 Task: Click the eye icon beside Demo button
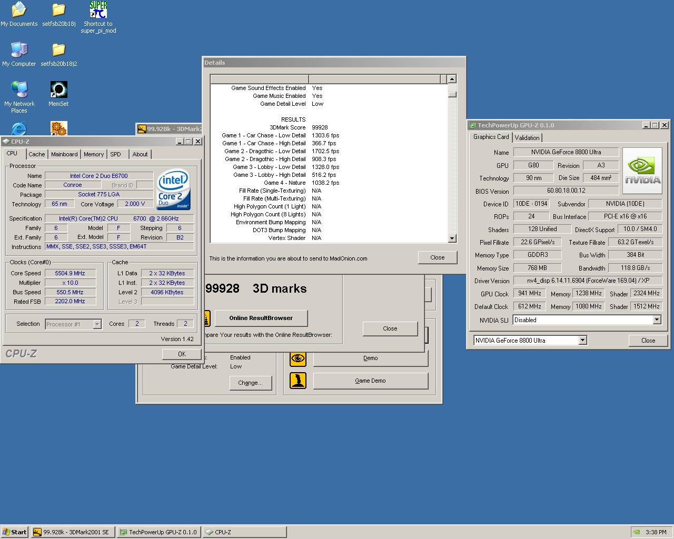(298, 358)
